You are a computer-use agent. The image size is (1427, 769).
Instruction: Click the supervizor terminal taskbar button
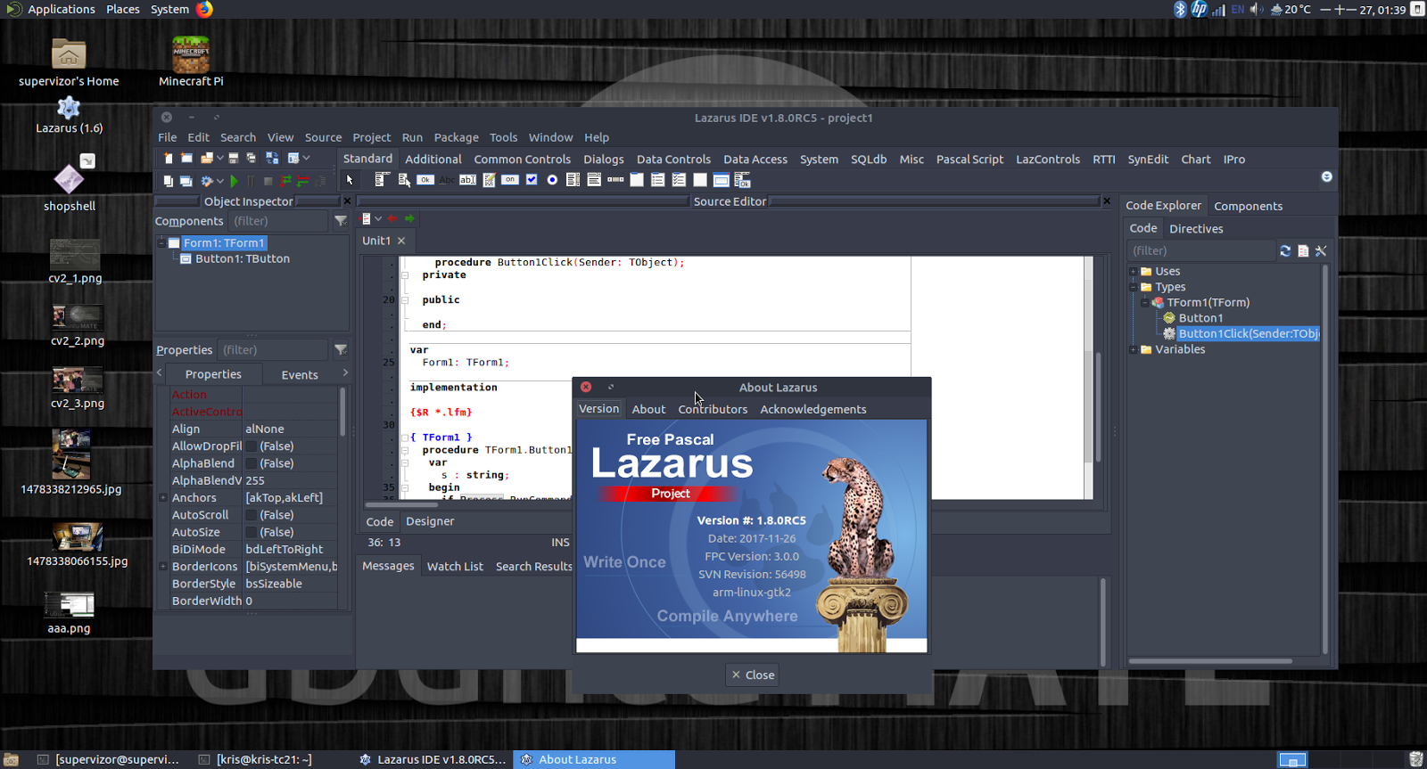108,759
